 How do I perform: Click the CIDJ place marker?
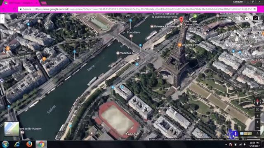92,133
